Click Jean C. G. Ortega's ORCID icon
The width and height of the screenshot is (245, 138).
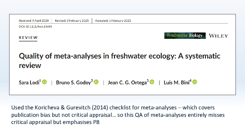point(152,82)
